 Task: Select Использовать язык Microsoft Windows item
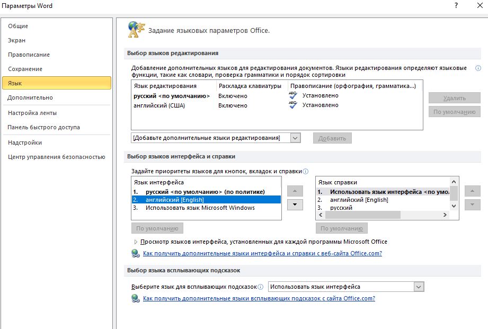coord(206,208)
